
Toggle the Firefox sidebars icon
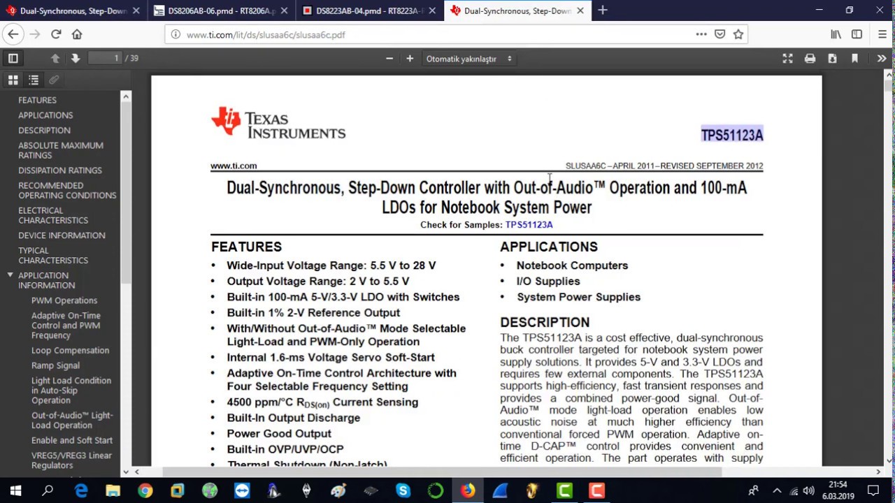click(857, 34)
